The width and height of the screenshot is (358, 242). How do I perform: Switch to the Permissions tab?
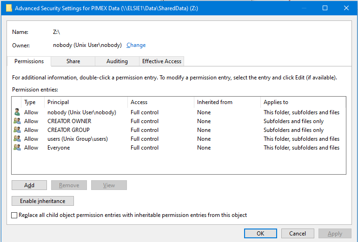29,61
